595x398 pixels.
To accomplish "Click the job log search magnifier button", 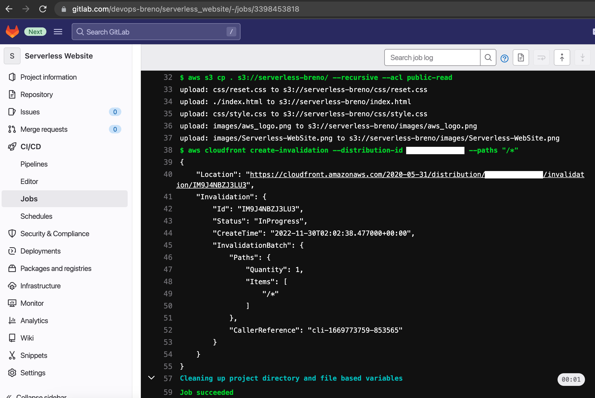I will pyautogui.click(x=488, y=58).
